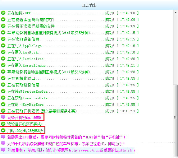This screenshot has height=158, width=178.
Task: Click check icon beside 正在获取设备信息
Action: tap(3, 85)
